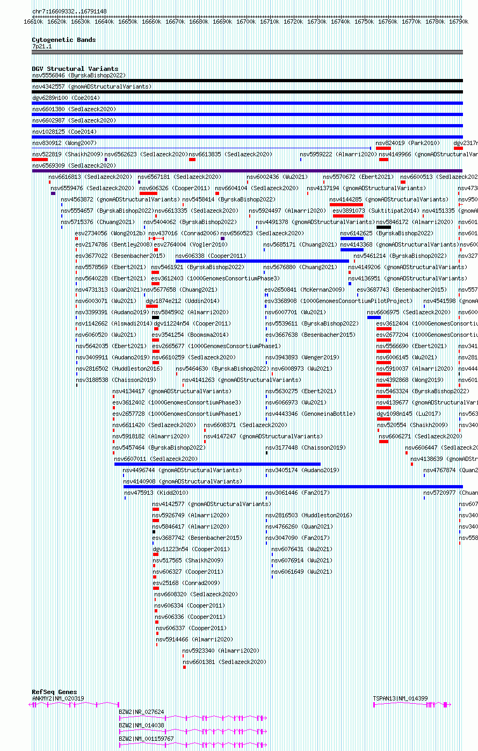Click nsv6602987 (Sedlazeck2020) variant label
This screenshot has height=751, width=478.
tap(74, 121)
